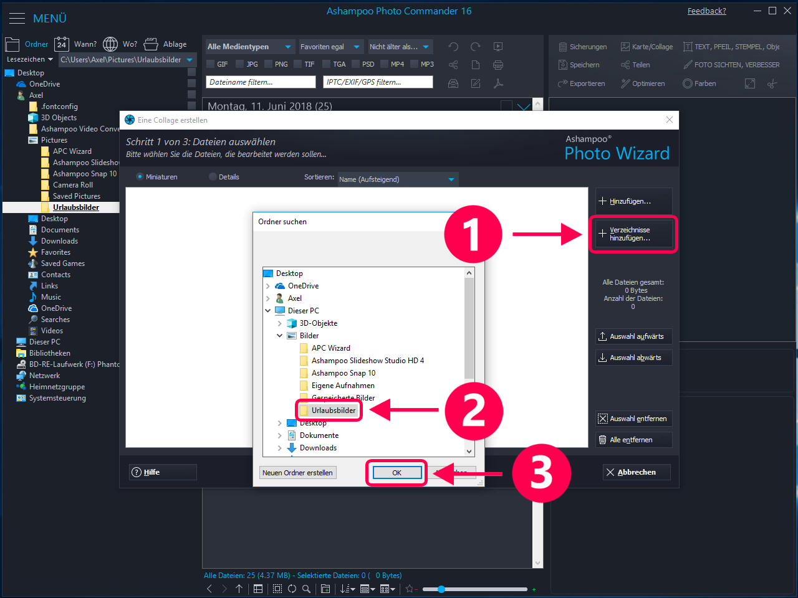Viewport: 798px width, 598px height.
Task: Open the 'Alle Medientypen' dropdown
Action: (x=250, y=47)
